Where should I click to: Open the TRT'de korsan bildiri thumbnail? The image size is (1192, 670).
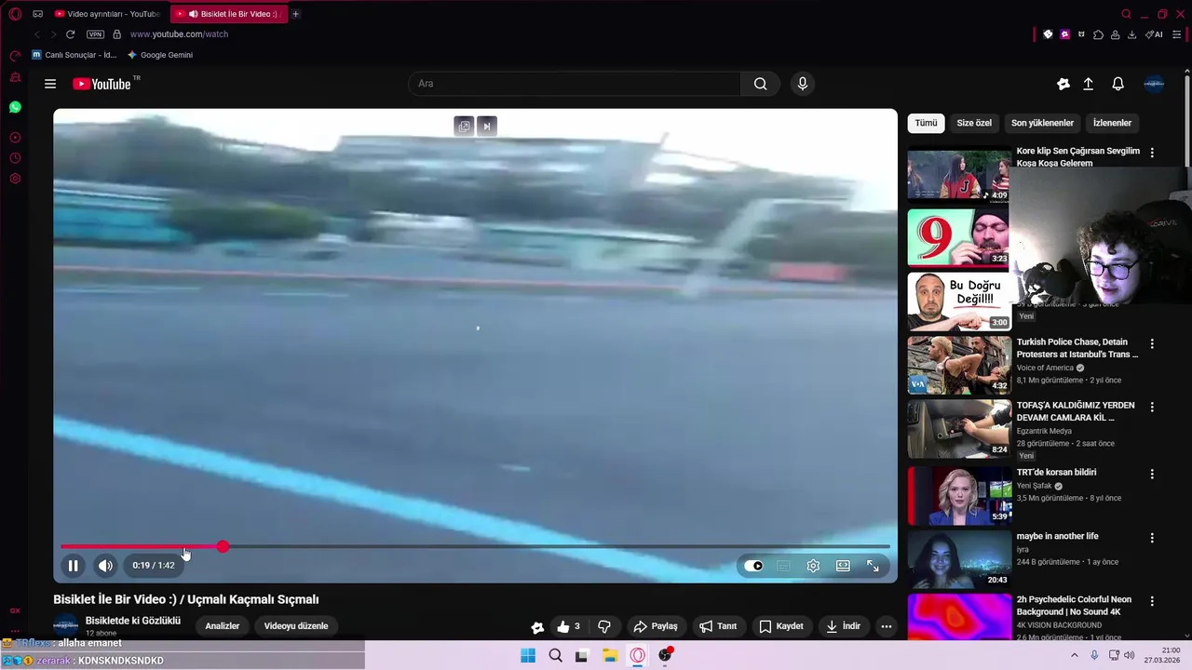pos(959,495)
